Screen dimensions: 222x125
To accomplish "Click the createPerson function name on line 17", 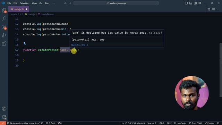I will coord(48,50).
